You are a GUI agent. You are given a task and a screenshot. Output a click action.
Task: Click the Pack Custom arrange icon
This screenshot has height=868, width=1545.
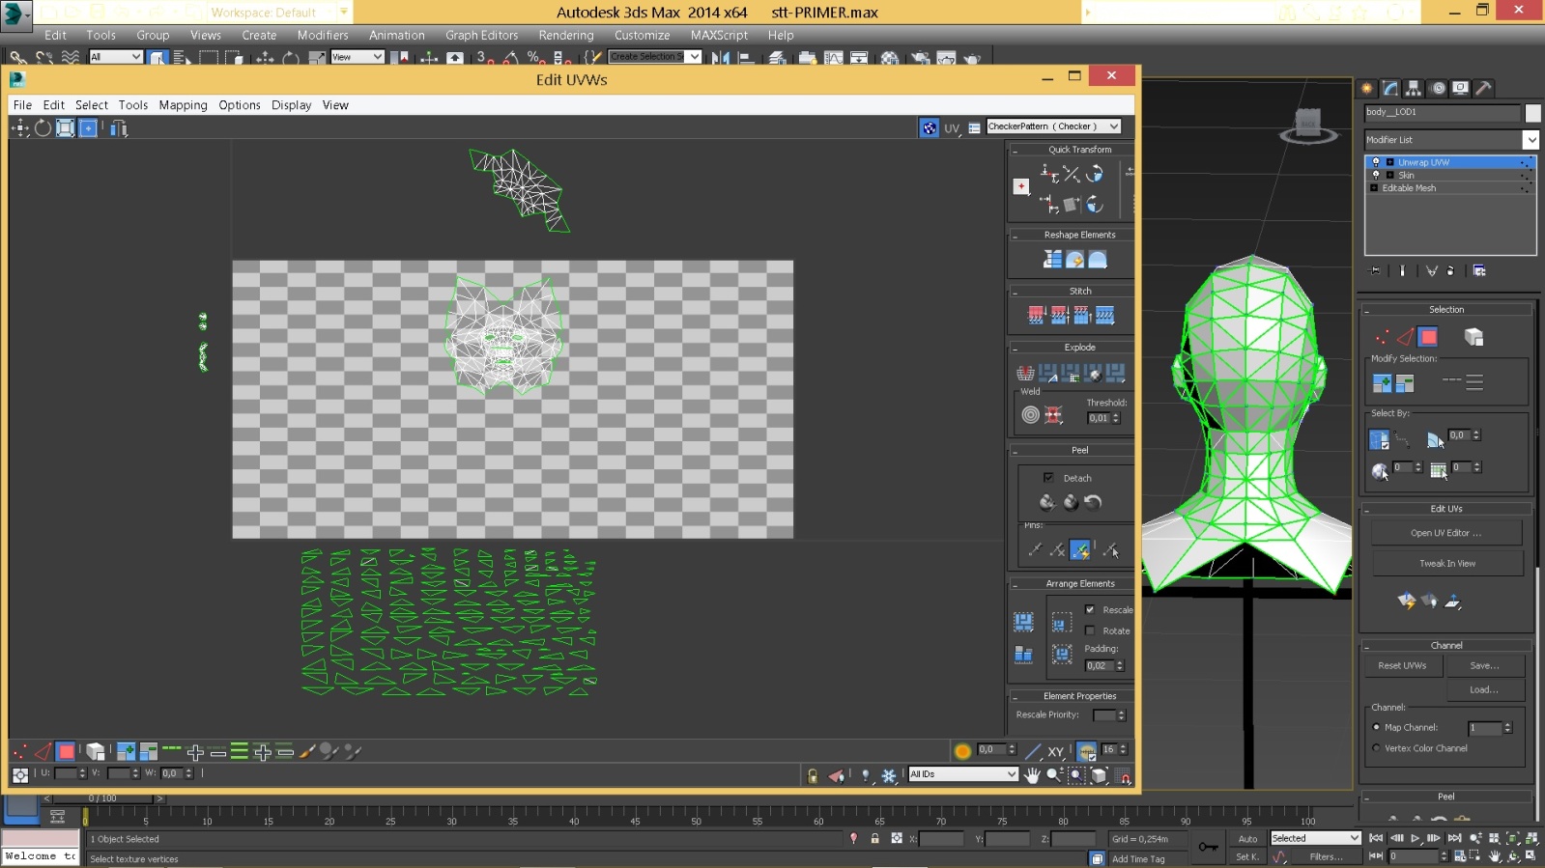click(x=1023, y=621)
